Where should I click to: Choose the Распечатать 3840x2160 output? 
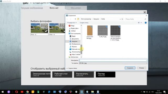coord(84,74)
